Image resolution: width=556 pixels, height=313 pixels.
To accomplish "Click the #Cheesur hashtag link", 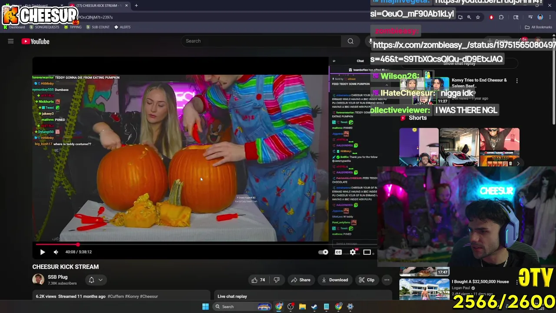I will [149, 296].
